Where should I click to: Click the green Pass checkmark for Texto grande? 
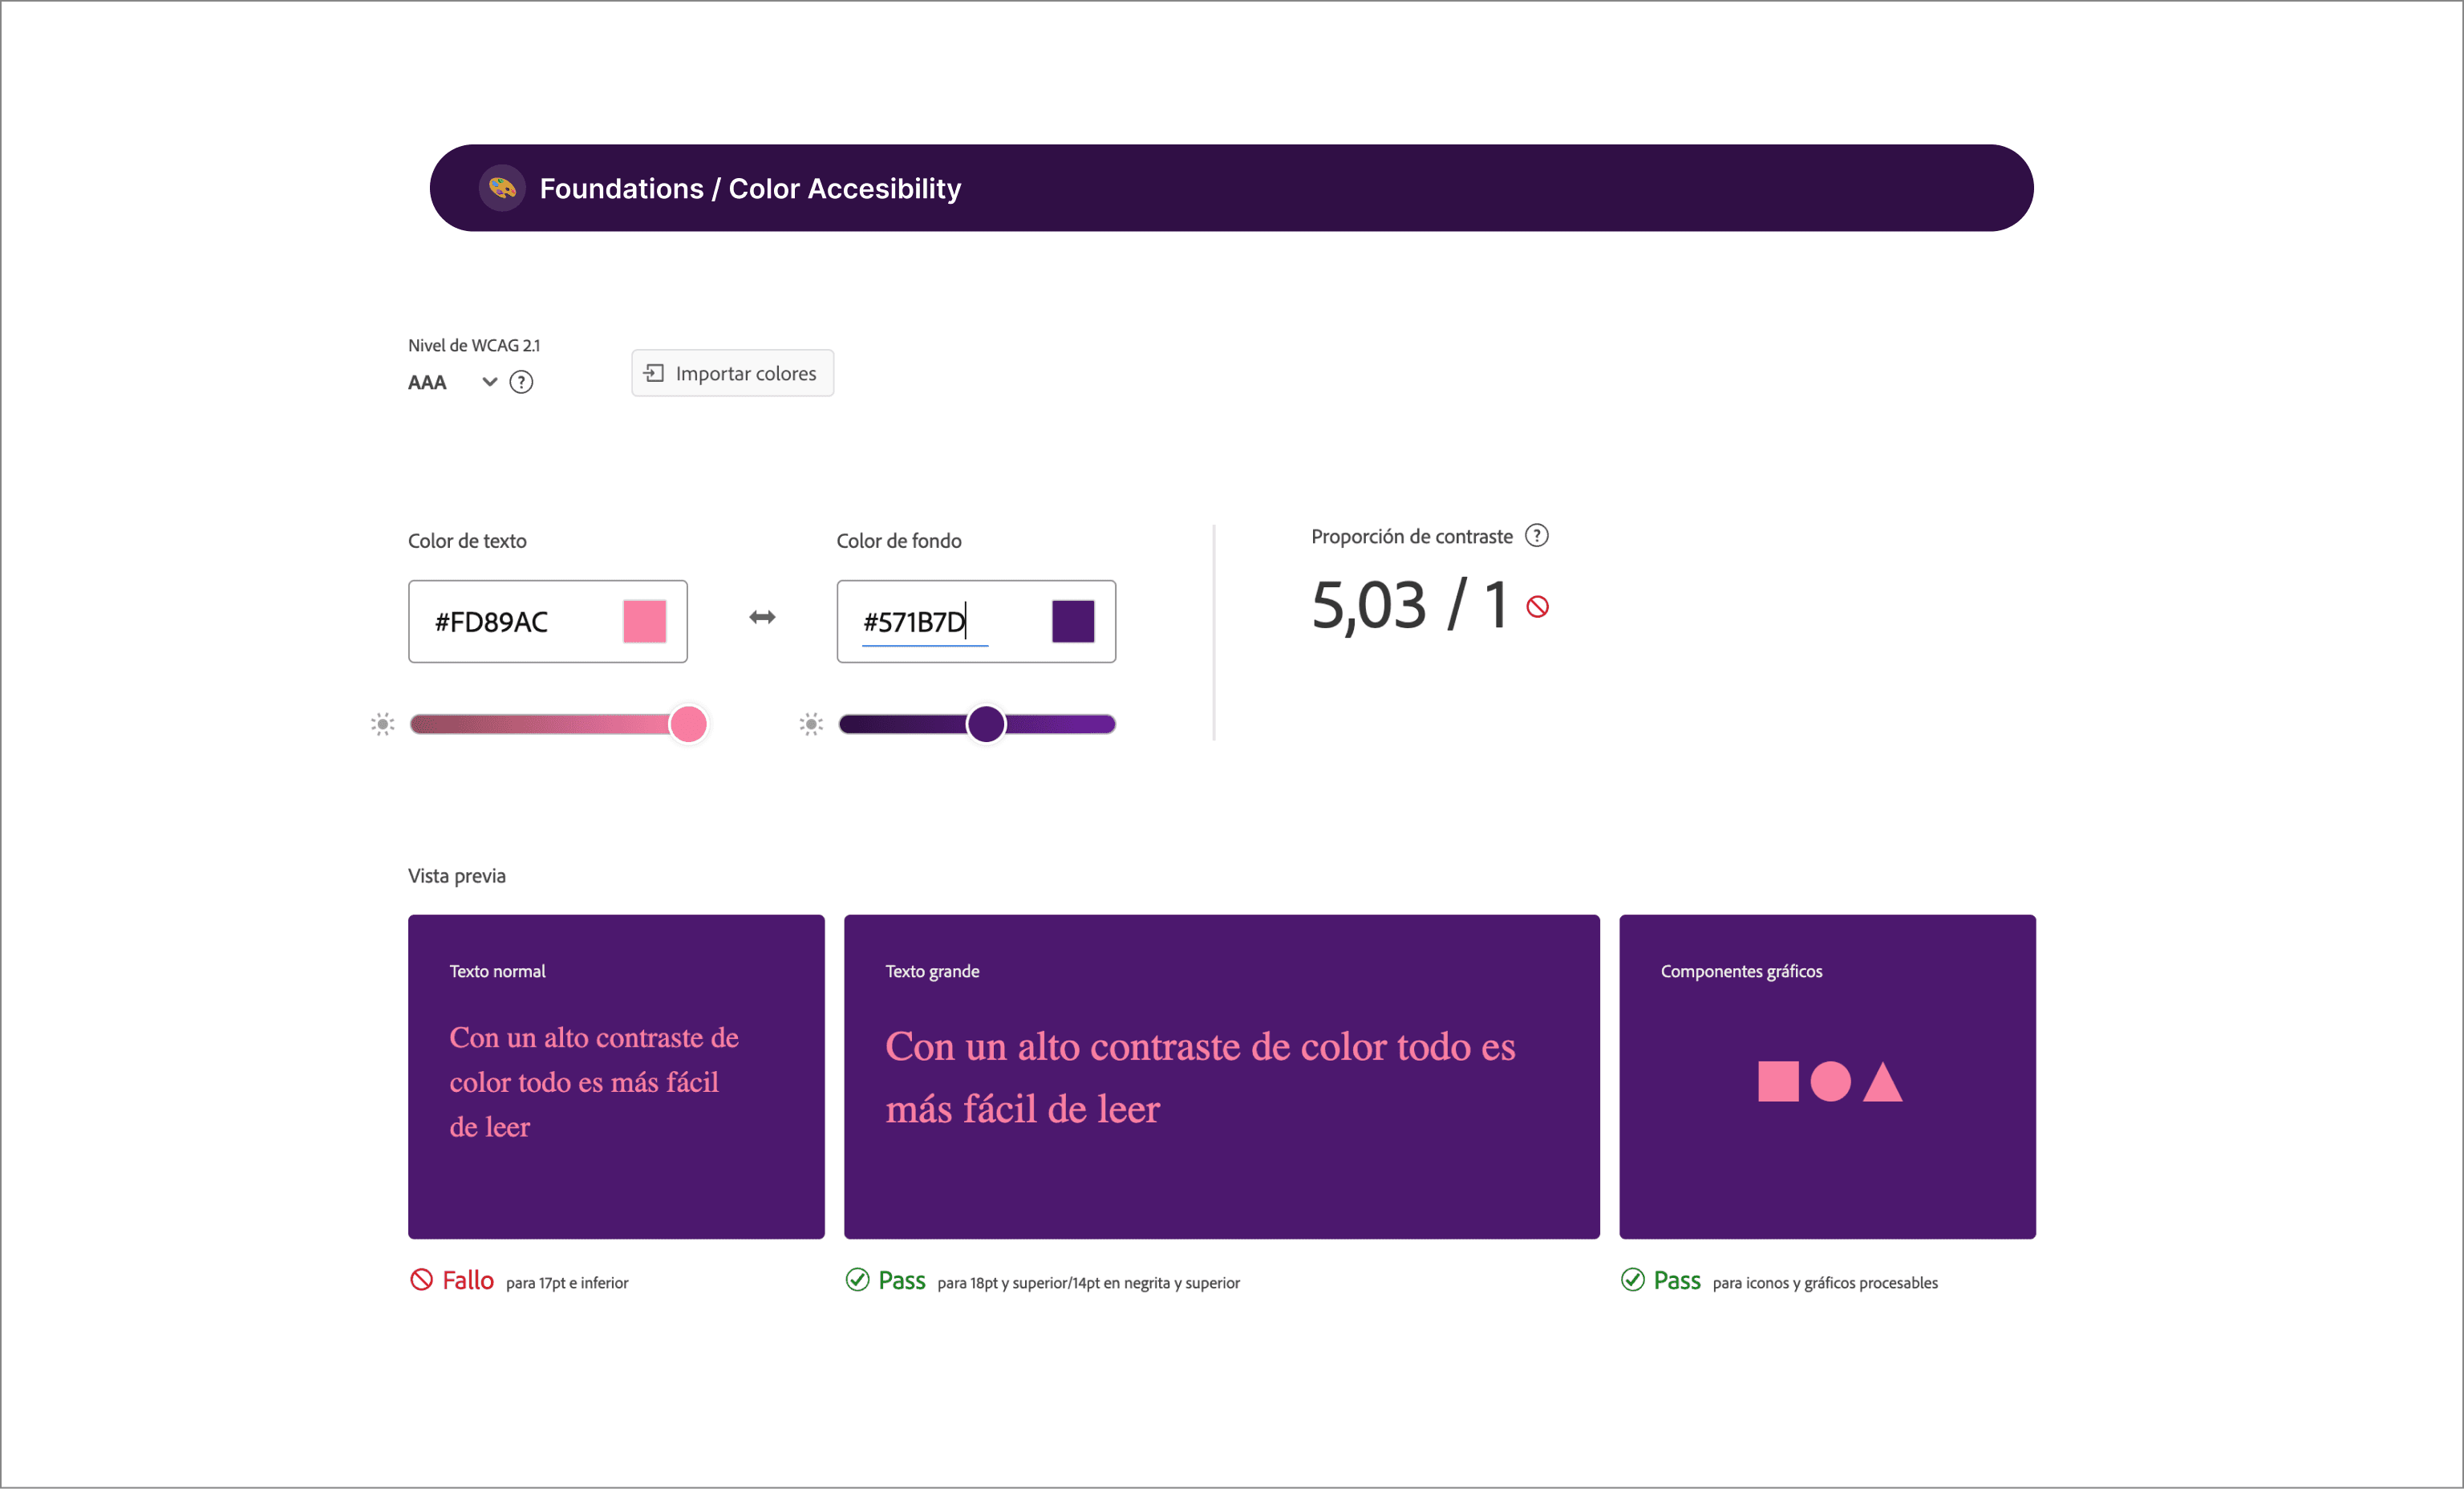[857, 1280]
